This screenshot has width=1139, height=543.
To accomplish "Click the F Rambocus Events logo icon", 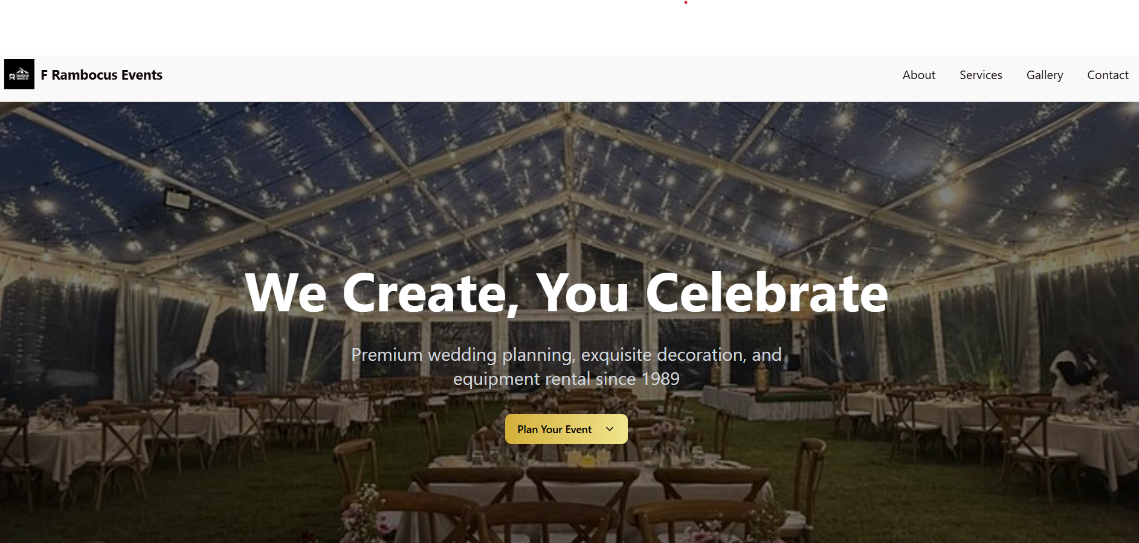I will tap(19, 74).
